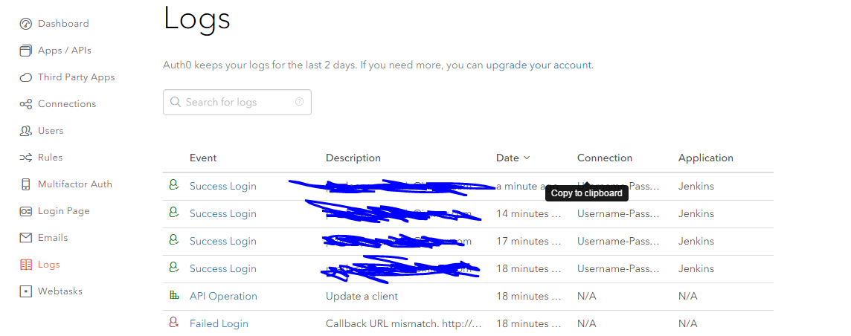Click 'Update a client' description text
851x336 pixels.
point(362,296)
